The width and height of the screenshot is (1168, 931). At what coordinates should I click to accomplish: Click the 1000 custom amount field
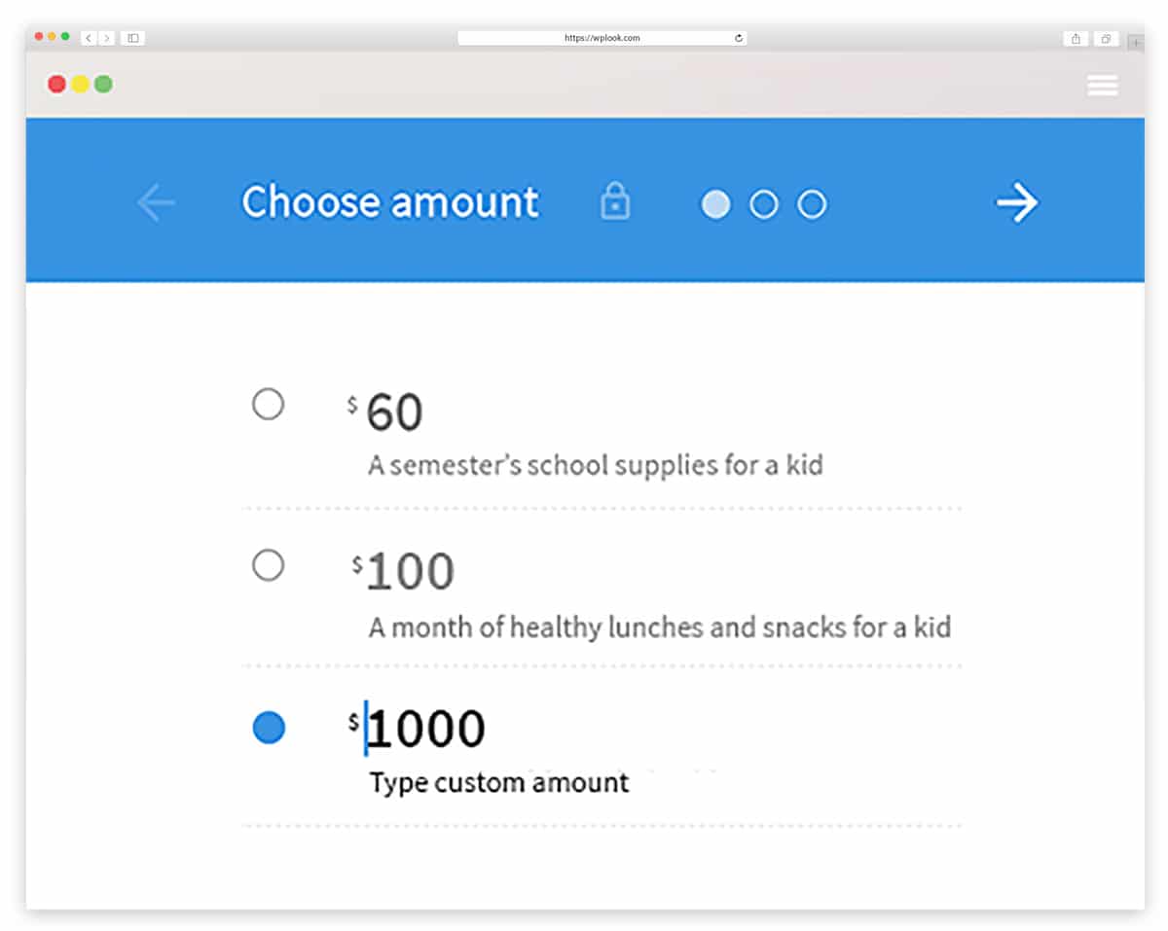tap(425, 729)
